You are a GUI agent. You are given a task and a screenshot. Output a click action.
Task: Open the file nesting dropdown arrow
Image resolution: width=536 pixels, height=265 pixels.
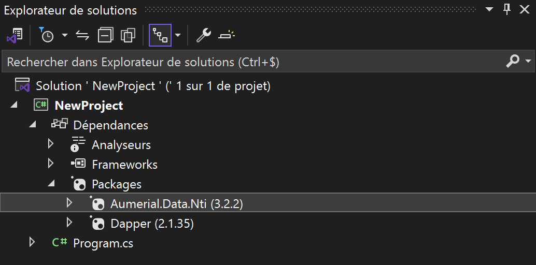[178, 35]
